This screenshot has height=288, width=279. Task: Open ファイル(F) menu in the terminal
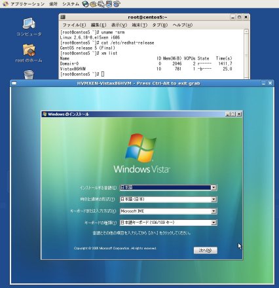point(74,25)
